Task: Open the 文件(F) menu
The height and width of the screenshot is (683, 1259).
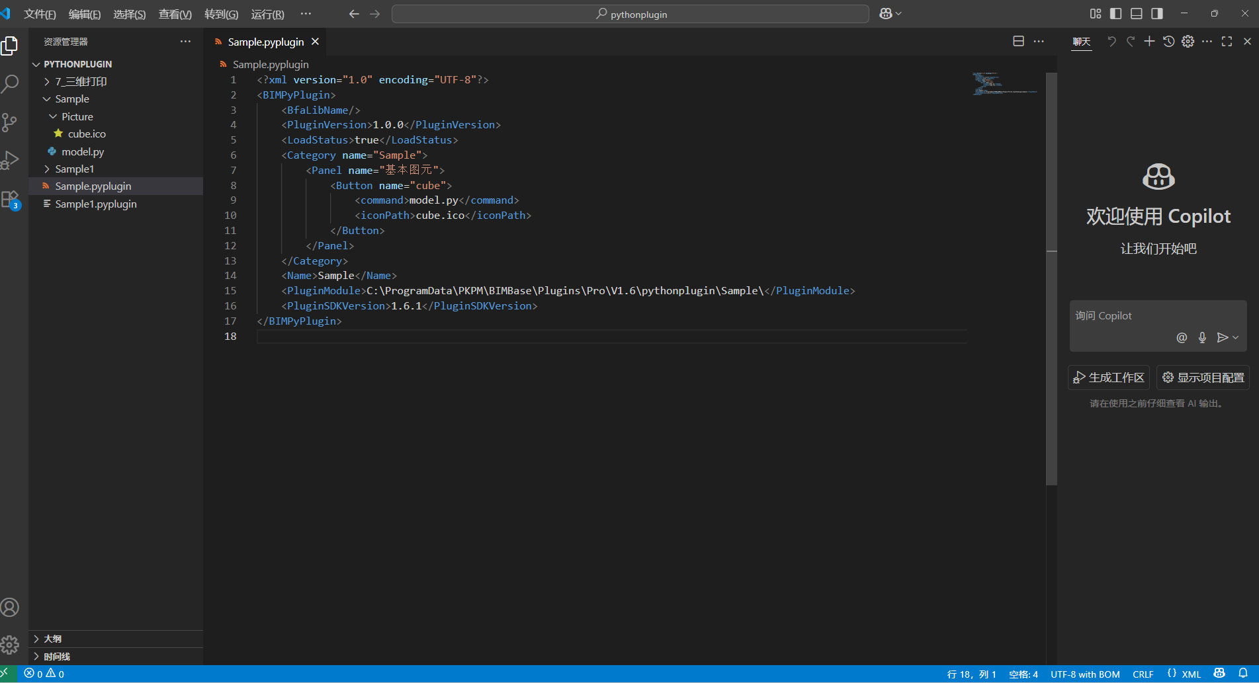Action: click(40, 14)
